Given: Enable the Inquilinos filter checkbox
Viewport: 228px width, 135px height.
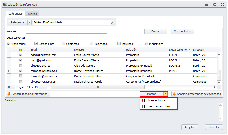Looking at the screenshot, I should click(x=119, y=44).
